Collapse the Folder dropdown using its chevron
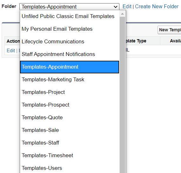 (116, 7)
